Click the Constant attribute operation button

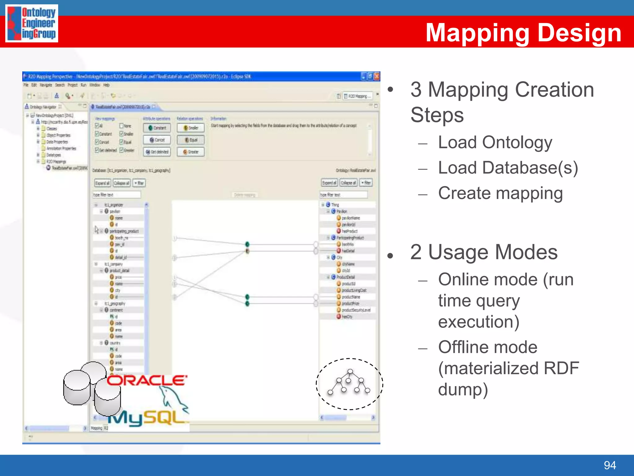(157, 128)
